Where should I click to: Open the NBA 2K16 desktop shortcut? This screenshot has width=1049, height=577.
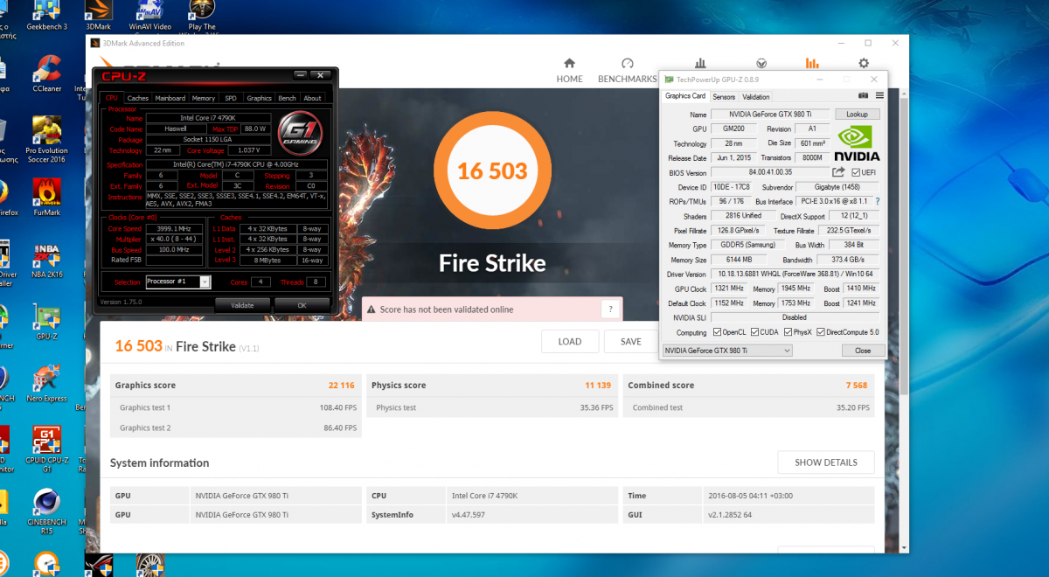pos(46,261)
